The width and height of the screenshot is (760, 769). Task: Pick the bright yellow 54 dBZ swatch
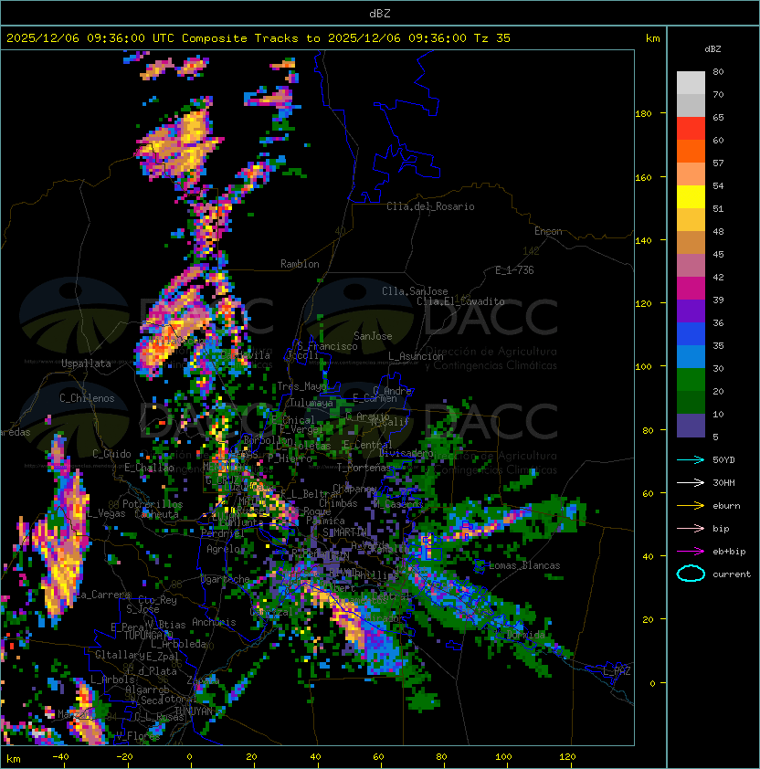(691, 197)
